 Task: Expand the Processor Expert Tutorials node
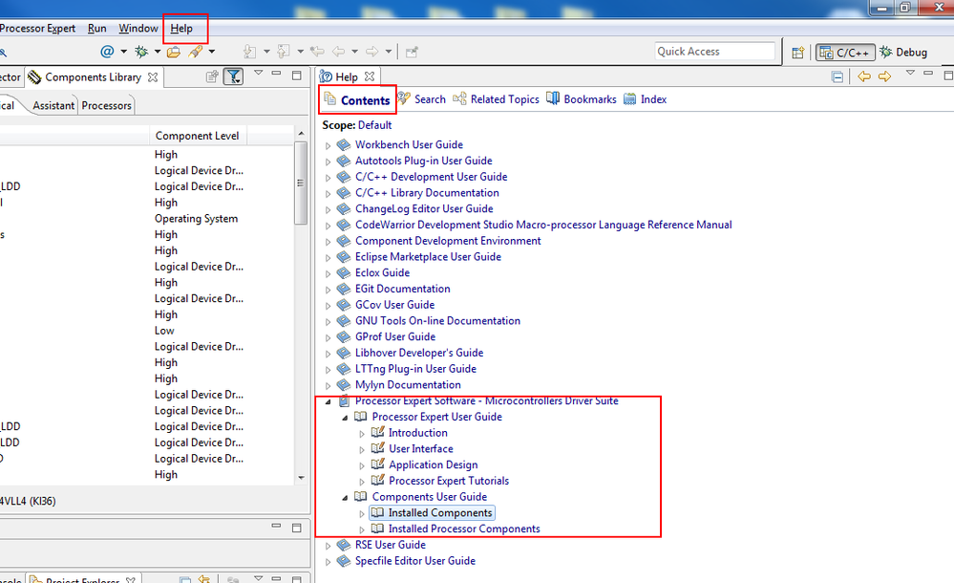362,482
